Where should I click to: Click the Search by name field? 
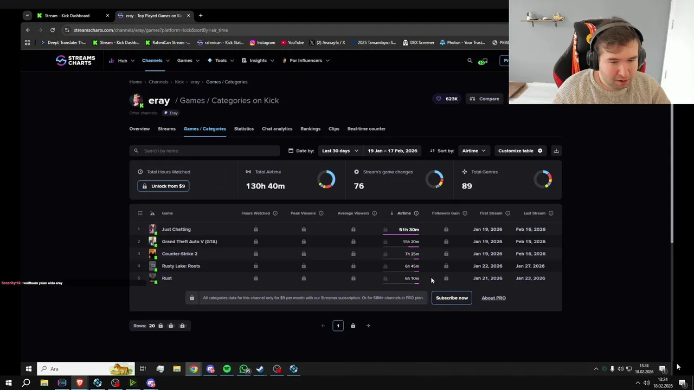(x=204, y=151)
